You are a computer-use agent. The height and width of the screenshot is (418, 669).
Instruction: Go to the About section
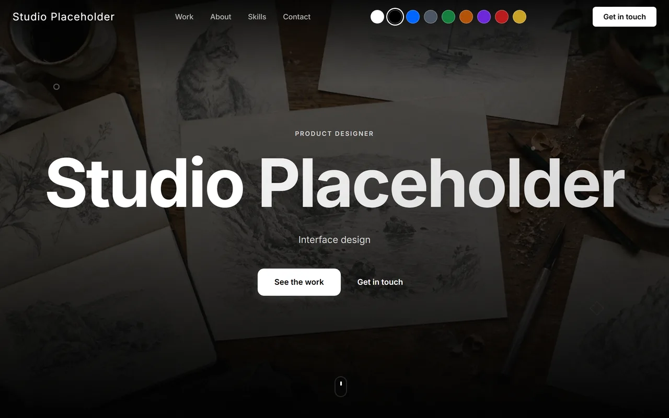[x=221, y=17]
